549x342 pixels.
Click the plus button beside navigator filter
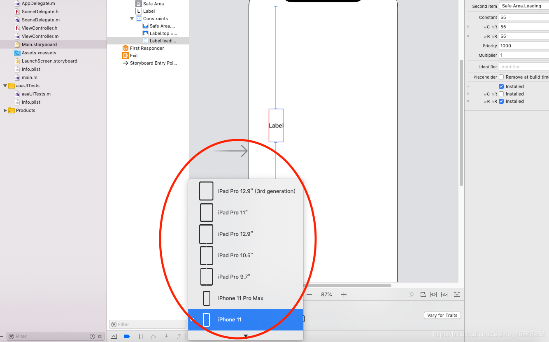(2, 336)
